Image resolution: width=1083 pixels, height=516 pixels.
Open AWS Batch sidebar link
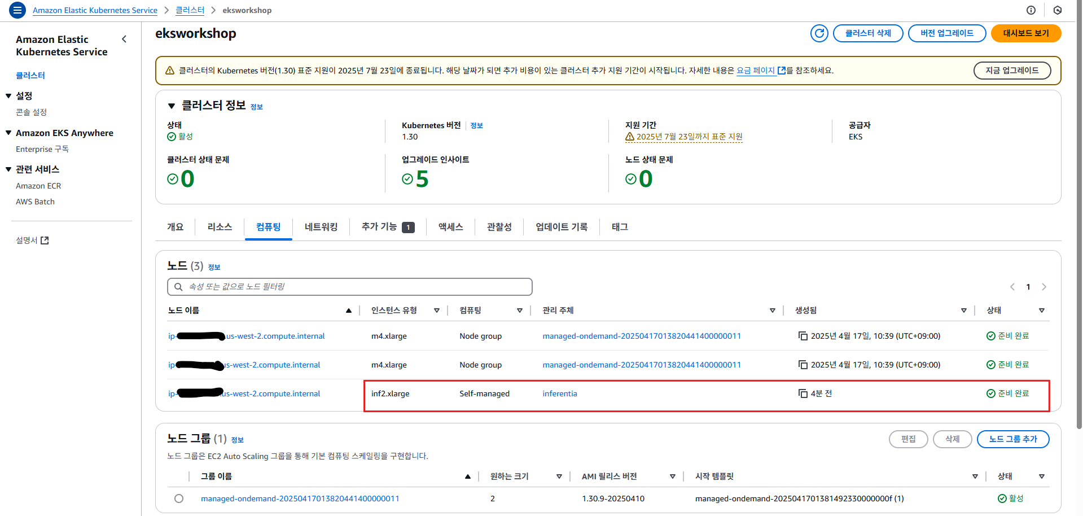pyautogui.click(x=35, y=202)
